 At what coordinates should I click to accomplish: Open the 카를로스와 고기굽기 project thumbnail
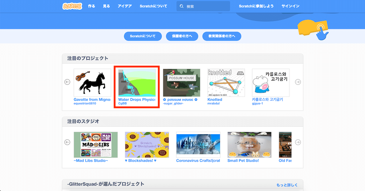click(271, 83)
